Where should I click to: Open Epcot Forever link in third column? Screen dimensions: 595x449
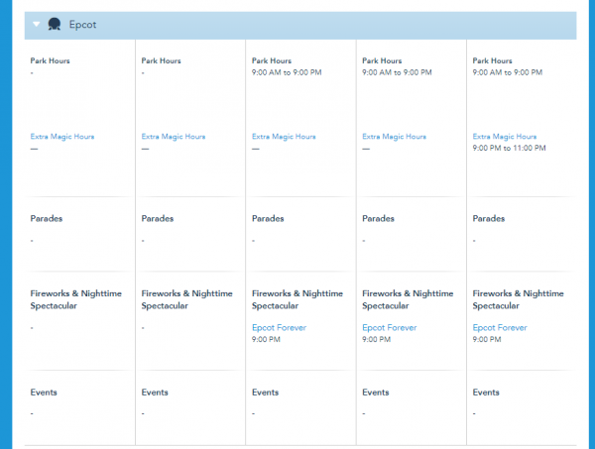280,328
